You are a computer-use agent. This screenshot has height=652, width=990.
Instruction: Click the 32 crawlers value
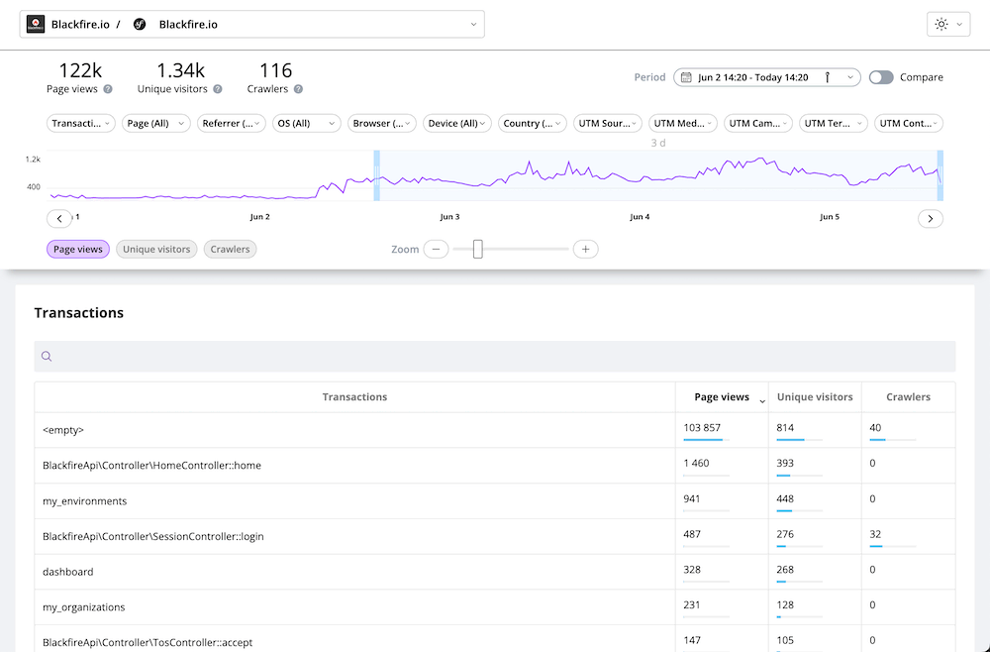[x=875, y=534]
